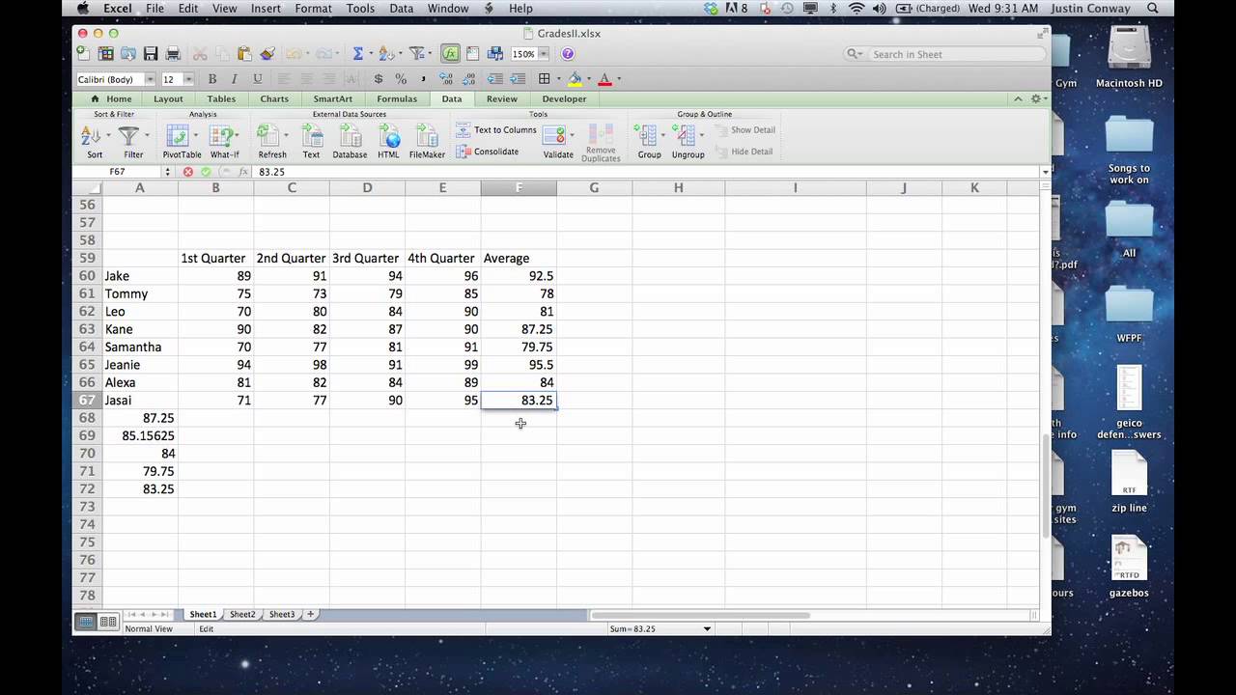Switch to Page Layout view button
The width and height of the screenshot is (1236, 695).
click(x=108, y=622)
